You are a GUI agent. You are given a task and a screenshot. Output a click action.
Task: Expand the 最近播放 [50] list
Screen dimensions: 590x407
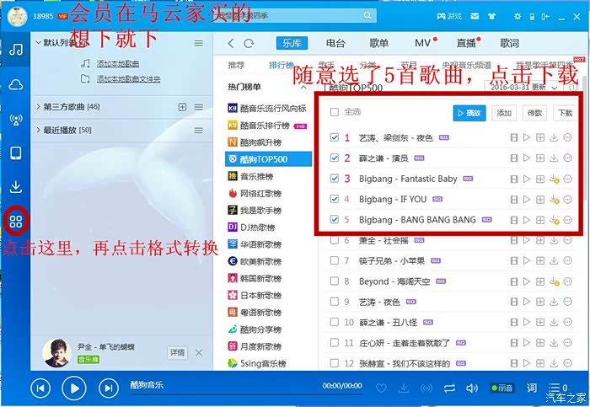point(38,130)
